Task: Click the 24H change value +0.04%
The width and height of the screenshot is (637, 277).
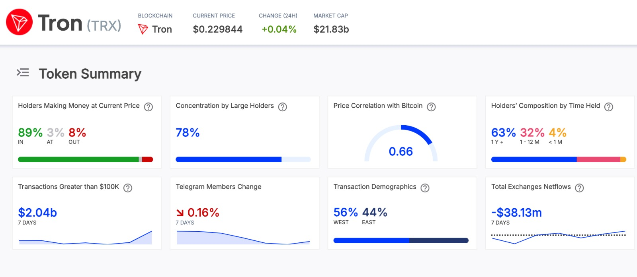Action: click(x=279, y=29)
